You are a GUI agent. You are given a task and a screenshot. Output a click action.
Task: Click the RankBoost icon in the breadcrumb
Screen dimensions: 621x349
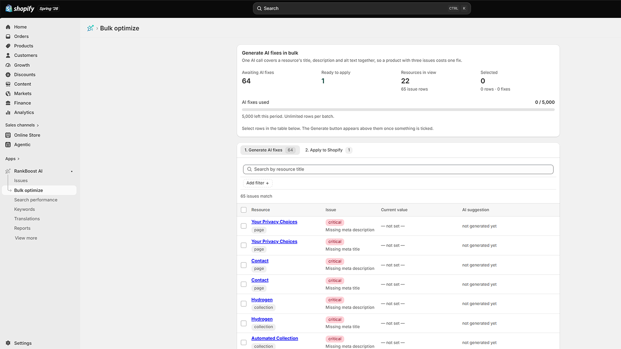90,28
